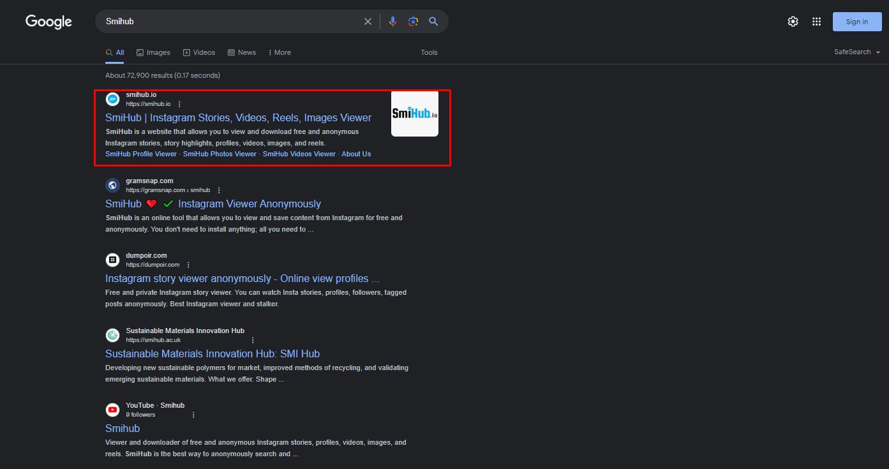
Task: Click gramsnap.com globe favicon
Action: (x=112, y=185)
